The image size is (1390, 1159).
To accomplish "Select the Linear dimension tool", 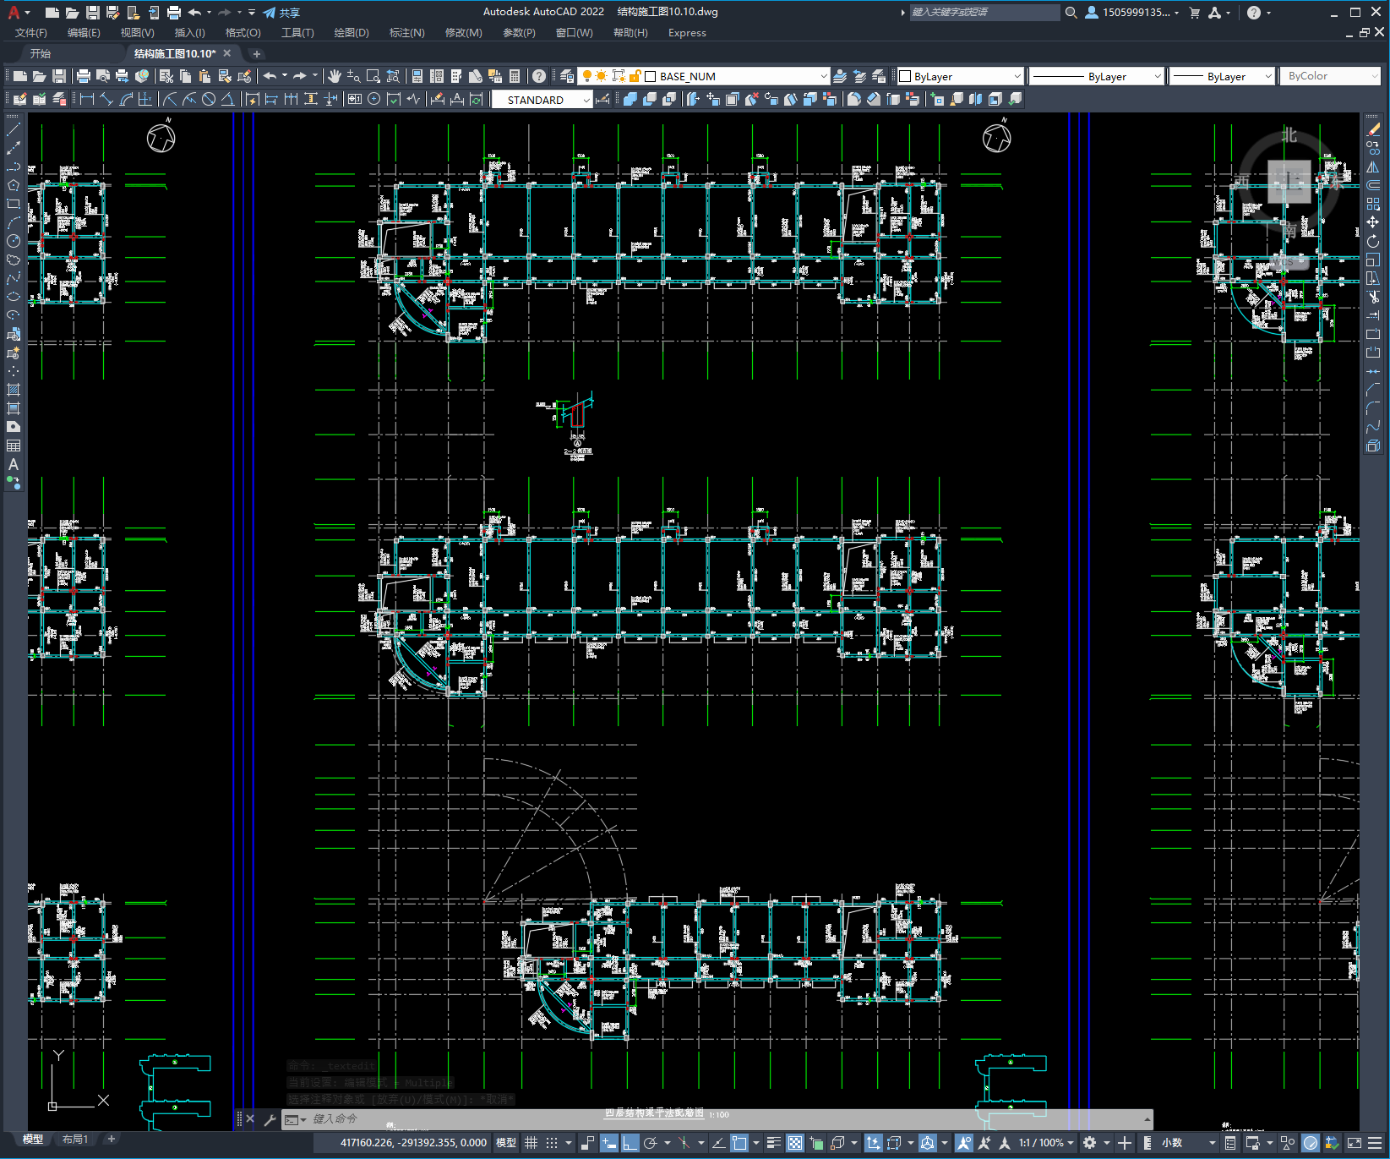I will click(x=86, y=99).
